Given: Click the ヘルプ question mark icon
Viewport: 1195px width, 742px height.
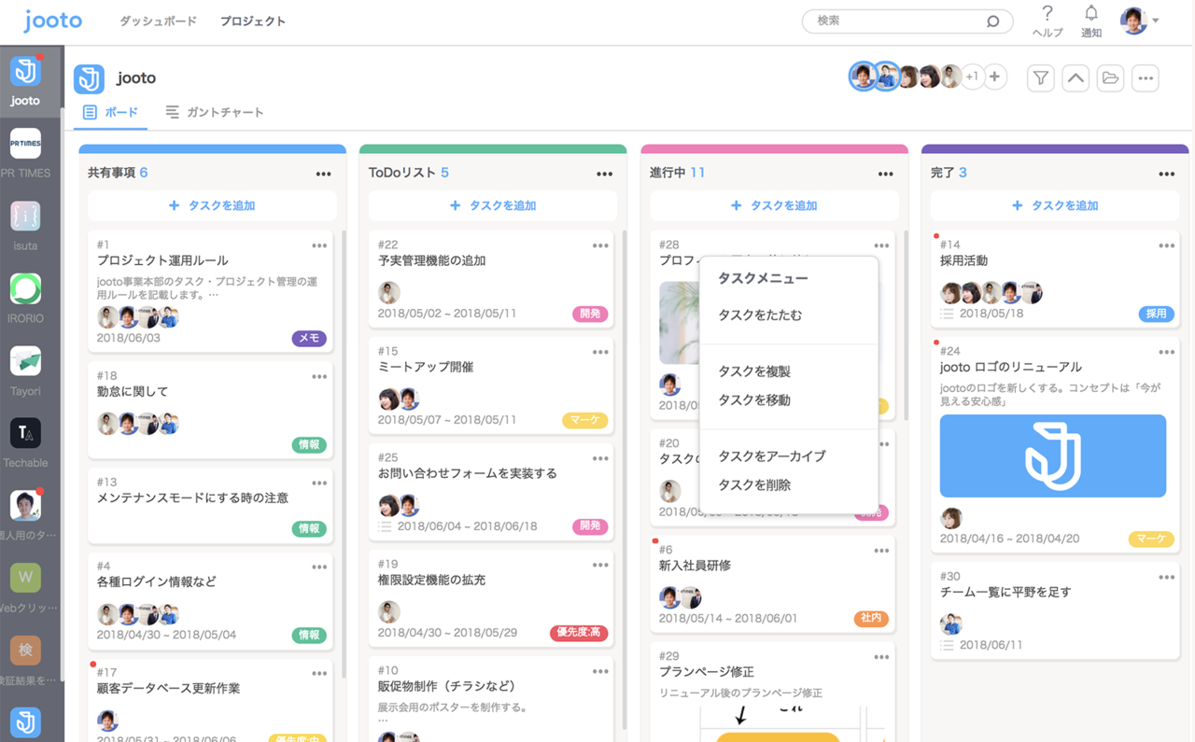Looking at the screenshot, I should coord(1047,13).
